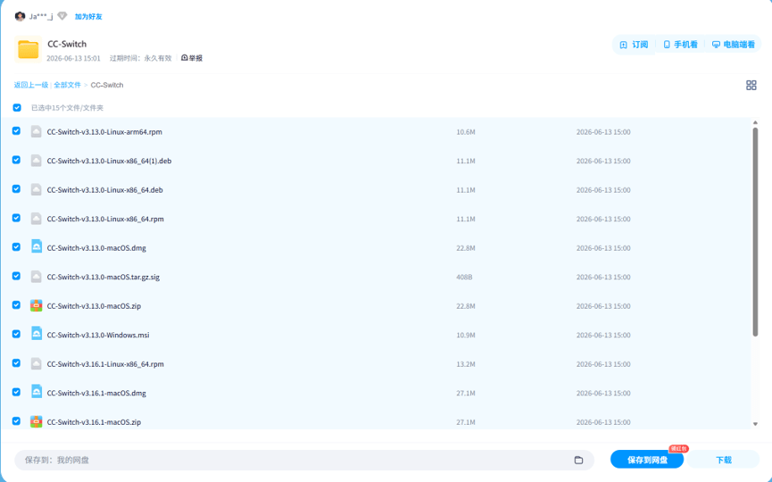Click the 电脑端看 desktop view button
772x482 pixels.
733,45
